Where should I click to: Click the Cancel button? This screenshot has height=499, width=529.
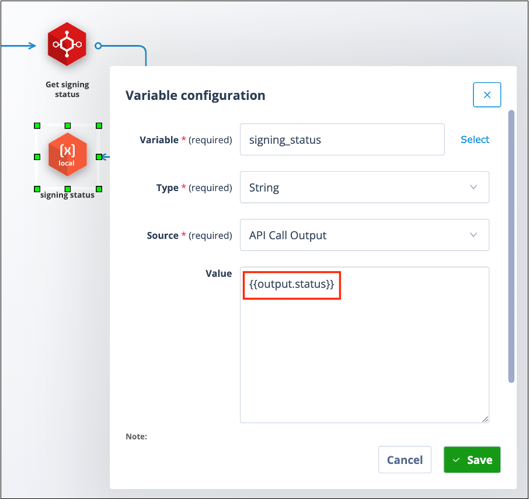[405, 459]
